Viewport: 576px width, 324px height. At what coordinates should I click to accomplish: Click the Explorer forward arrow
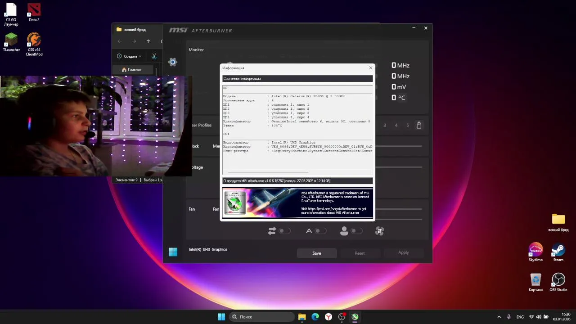pos(134,41)
